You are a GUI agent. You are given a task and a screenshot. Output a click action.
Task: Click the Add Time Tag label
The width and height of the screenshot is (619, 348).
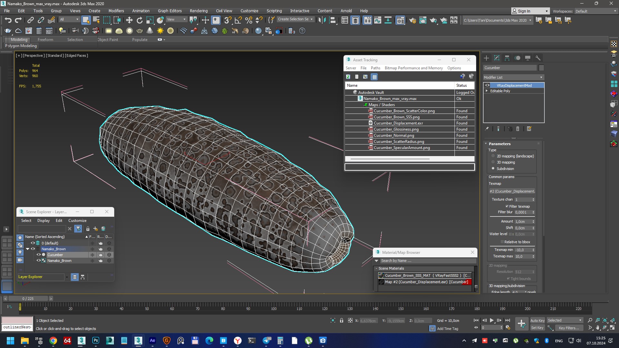[x=447, y=329]
